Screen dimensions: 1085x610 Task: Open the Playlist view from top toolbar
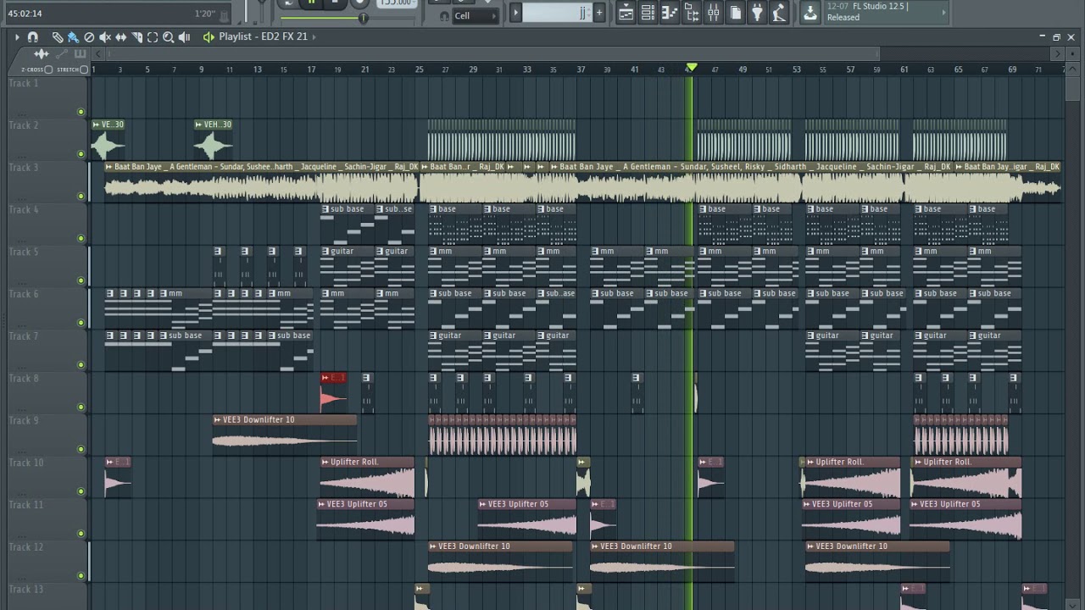click(626, 13)
